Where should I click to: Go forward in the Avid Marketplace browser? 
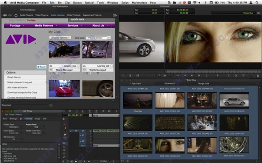[10, 15]
